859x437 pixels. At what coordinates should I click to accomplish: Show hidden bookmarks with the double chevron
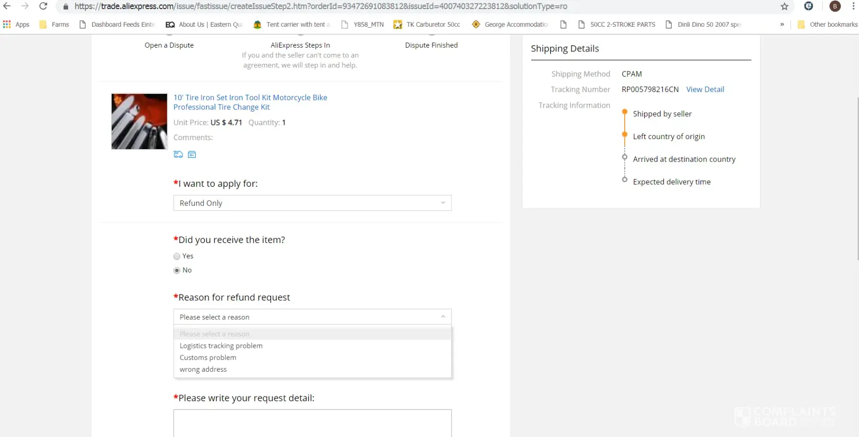pyautogui.click(x=782, y=24)
